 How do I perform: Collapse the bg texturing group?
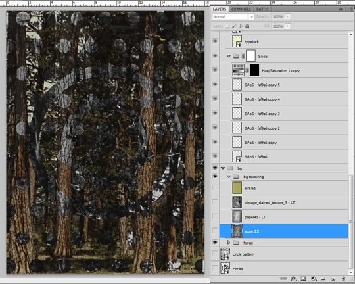pyautogui.click(x=229, y=177)
